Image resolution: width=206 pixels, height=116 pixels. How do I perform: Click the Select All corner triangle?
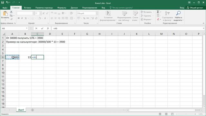4,34
